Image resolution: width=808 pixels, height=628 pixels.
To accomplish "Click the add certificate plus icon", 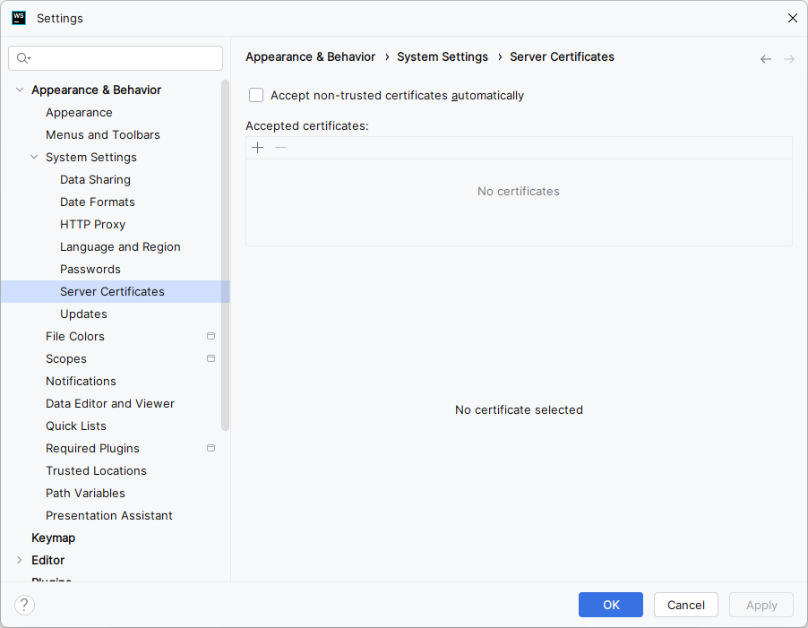I will [258, 148].
